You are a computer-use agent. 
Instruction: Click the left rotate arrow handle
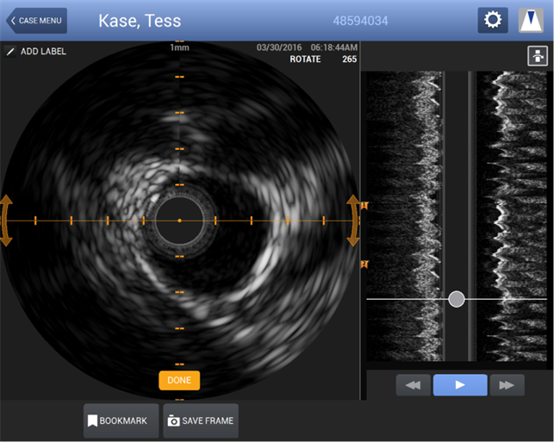[x=6, y=220]
